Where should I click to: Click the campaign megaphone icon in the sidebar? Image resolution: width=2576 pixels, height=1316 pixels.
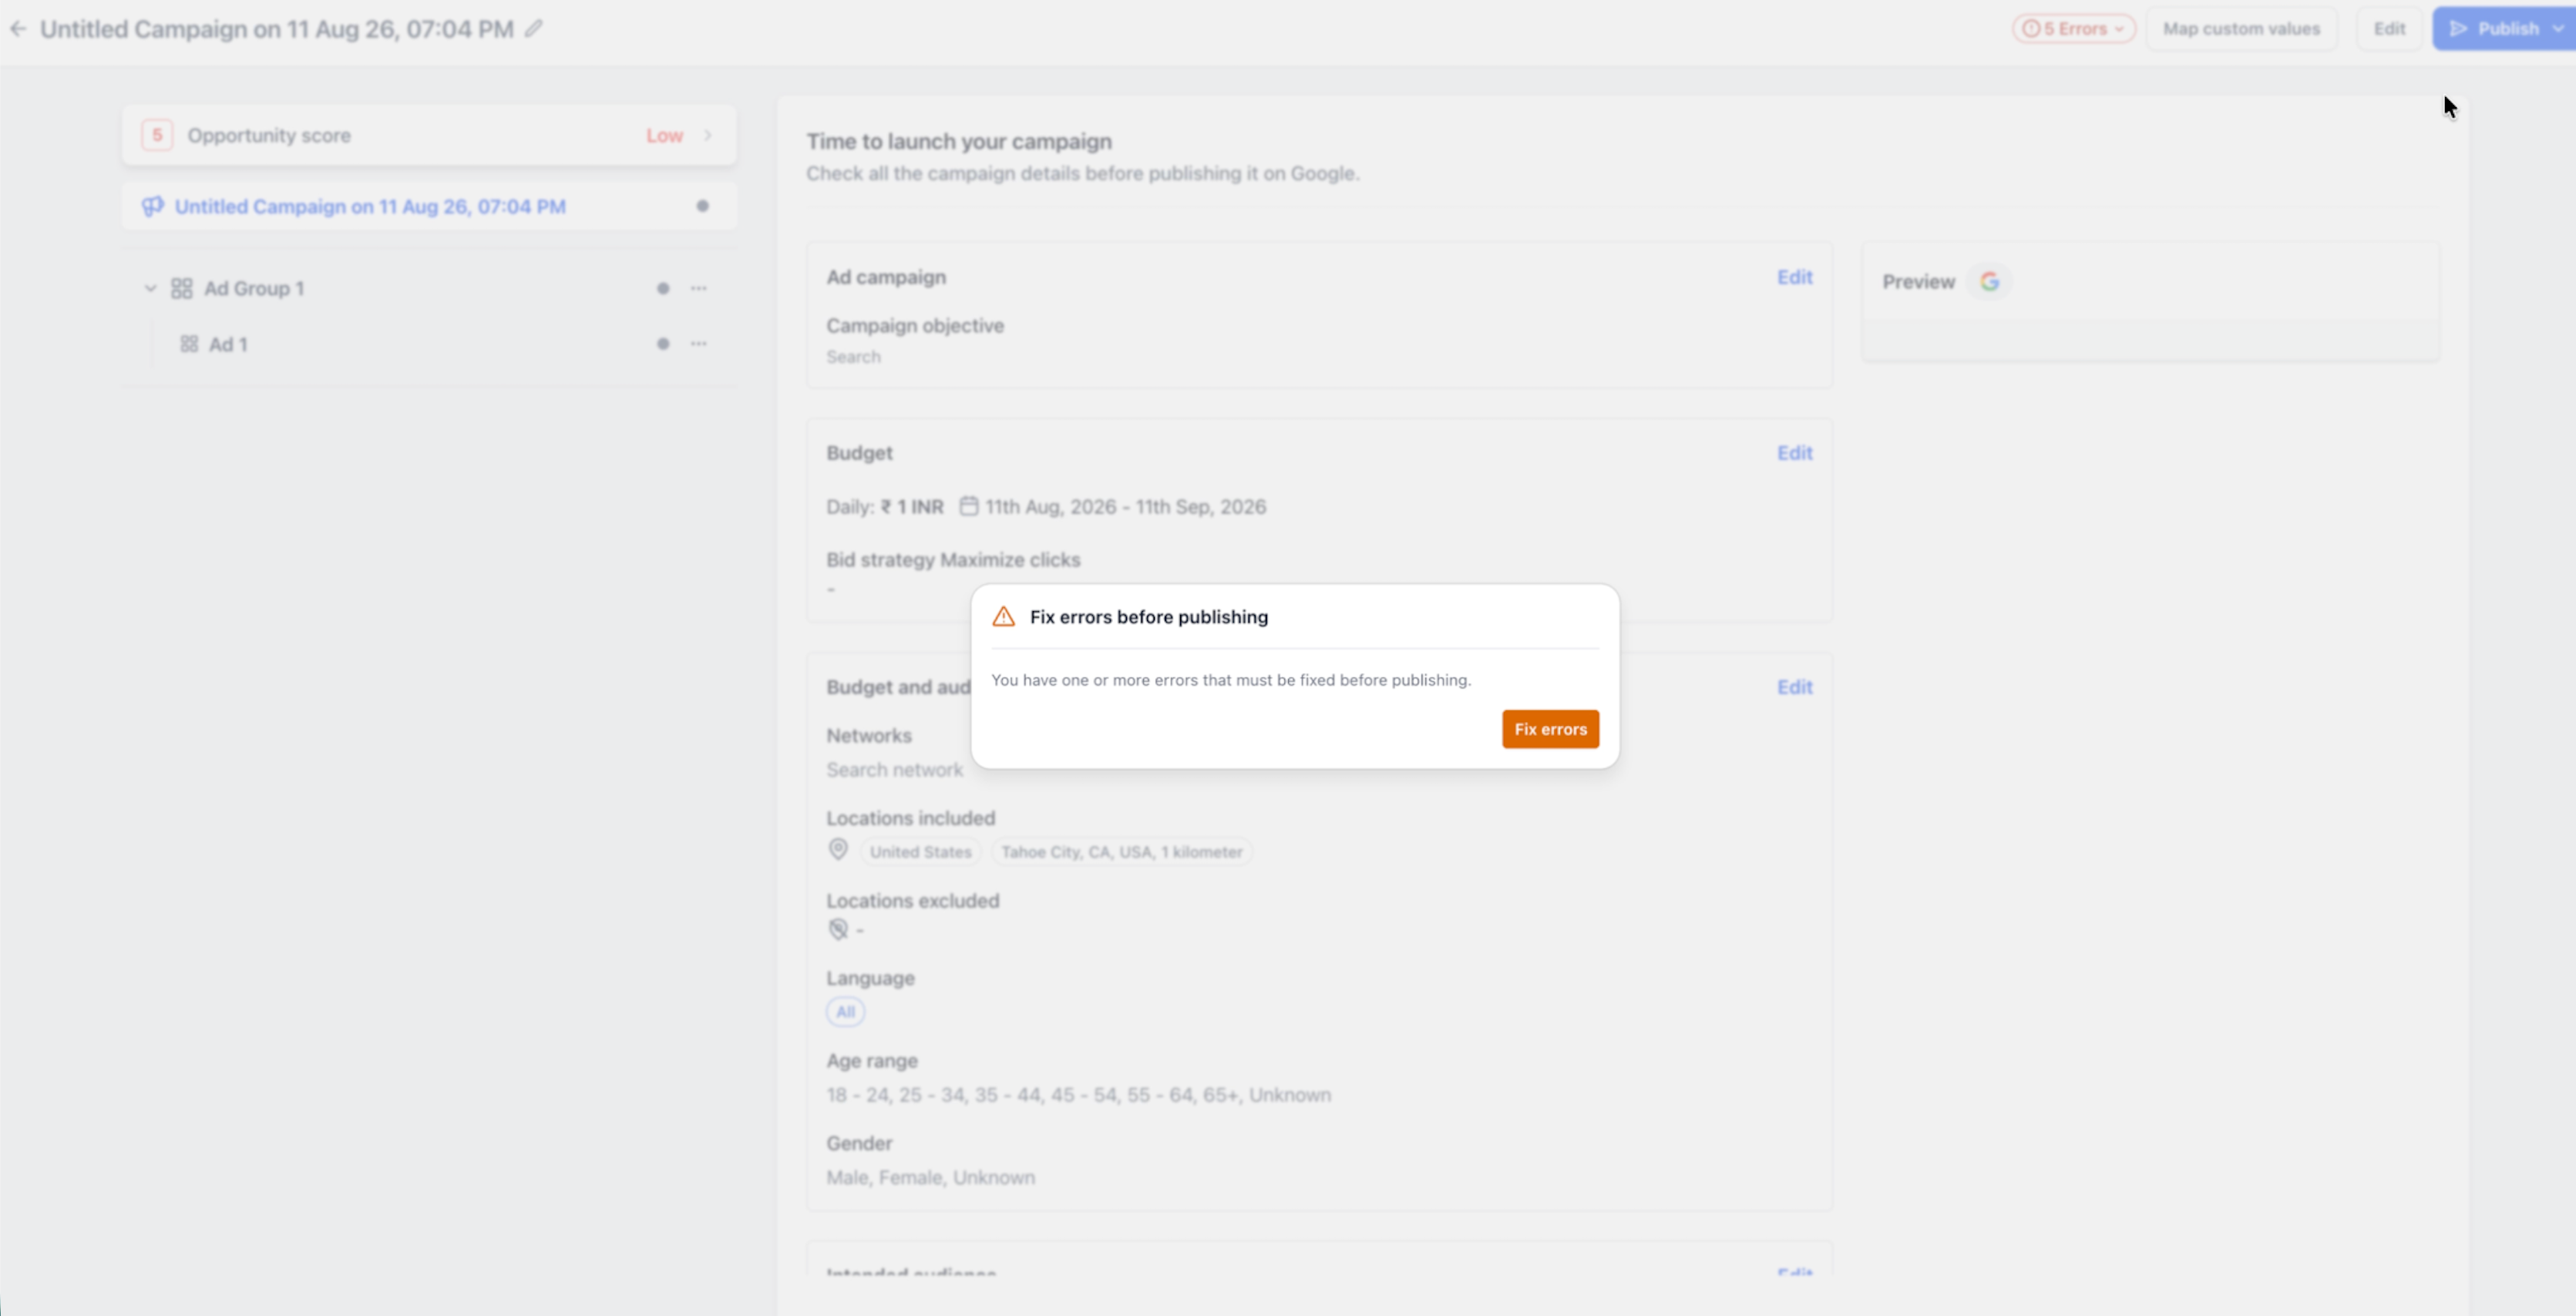click(152, 206)
